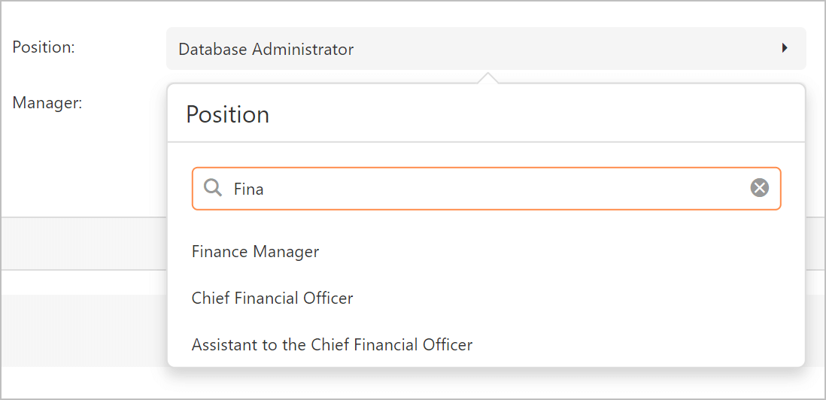Pick Assistant to the Chief Financial Officer
This screenshot has height=400, width=826.
pyautogui.click(x=332, y=345)
